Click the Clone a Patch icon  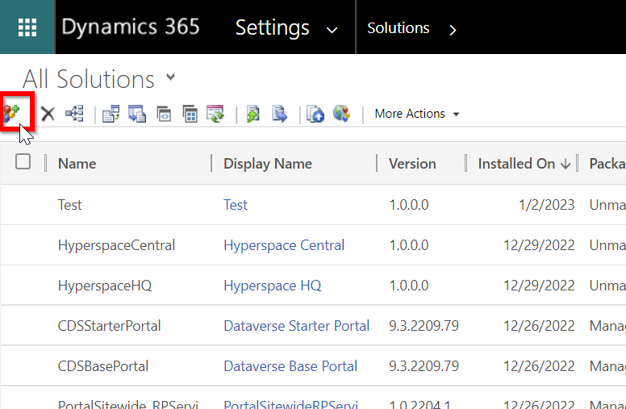pos(164,115)
